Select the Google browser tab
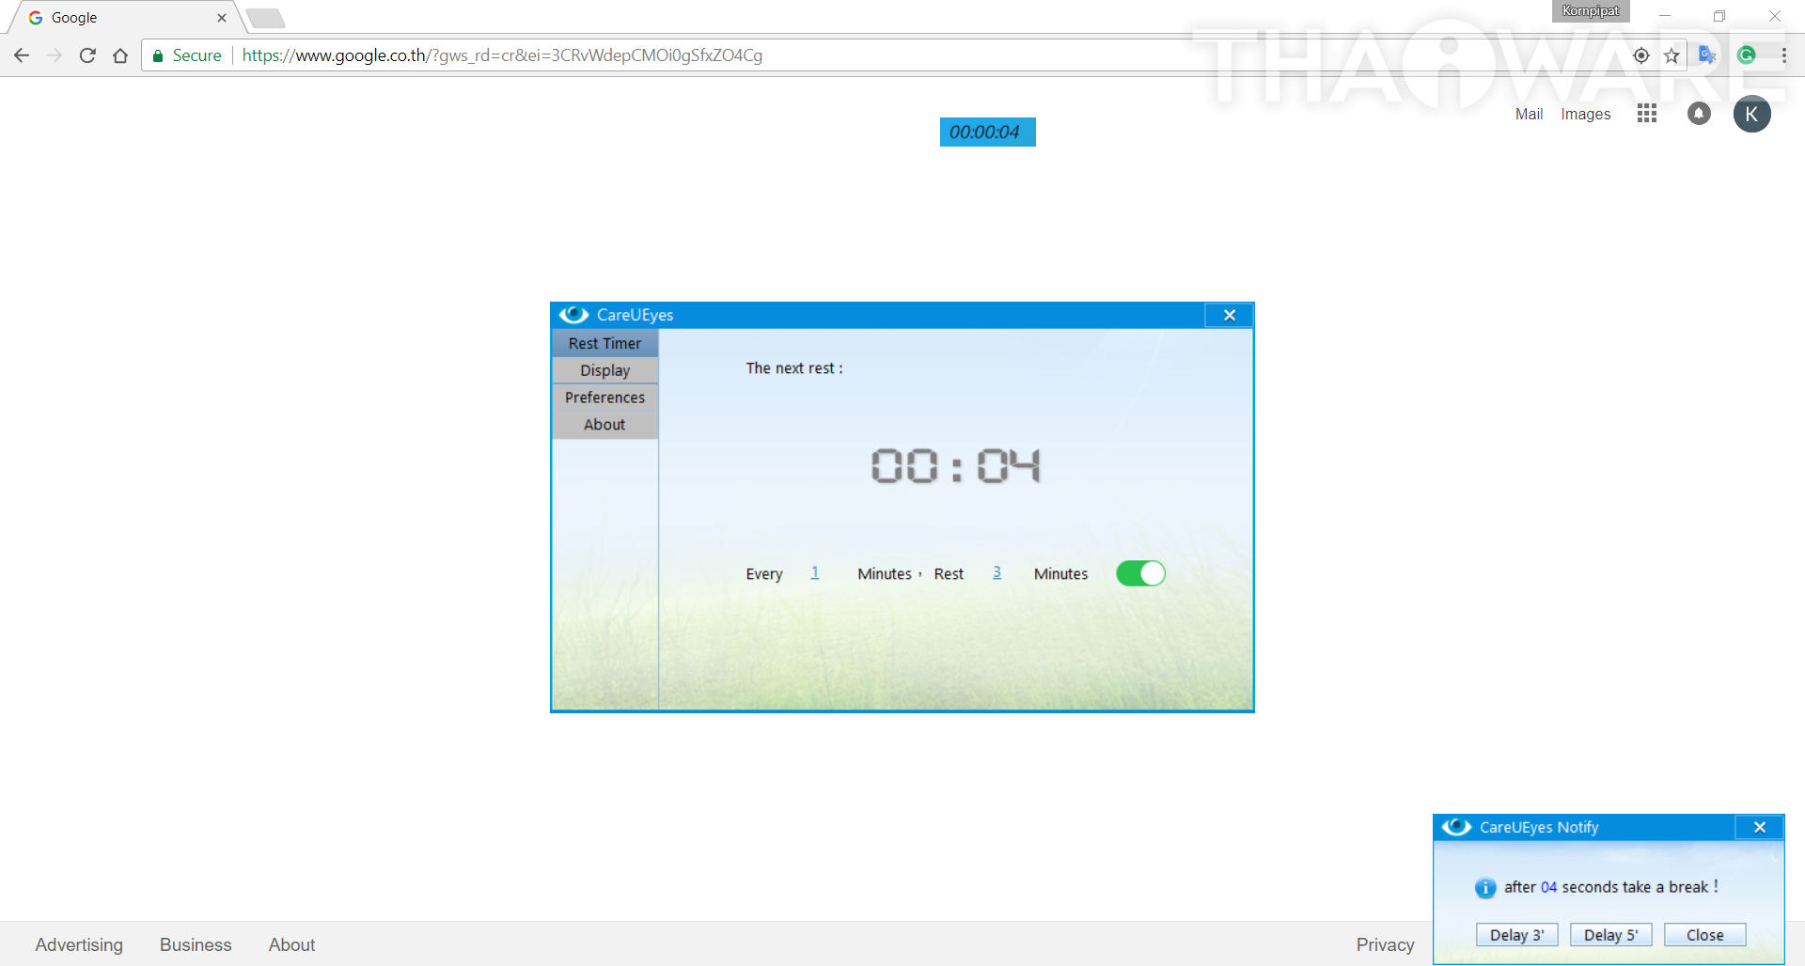 coord(125,18)
